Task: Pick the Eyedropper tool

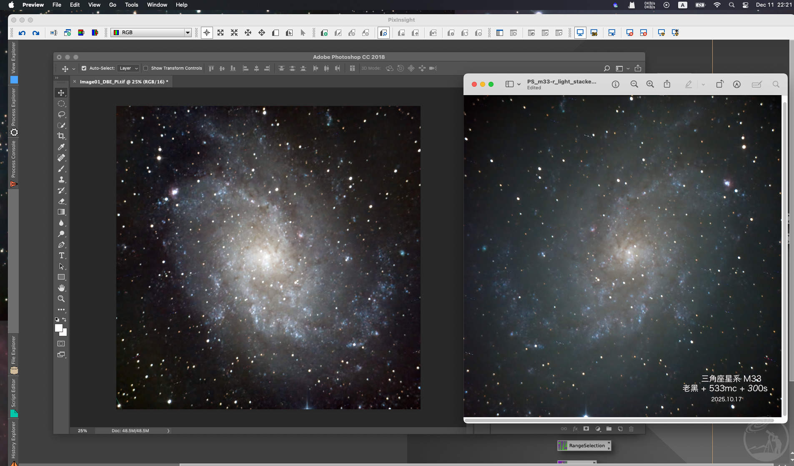Action: tap(61, 147)
